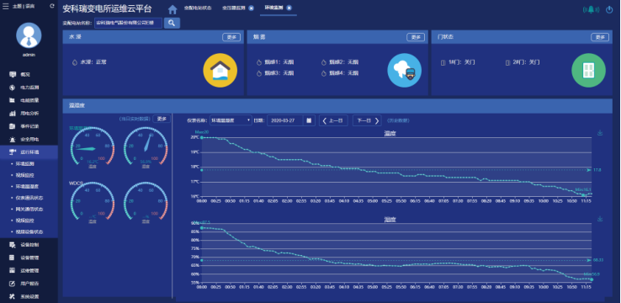Go to previous day with 上一日
621x303 pixels.
point(333,120)
